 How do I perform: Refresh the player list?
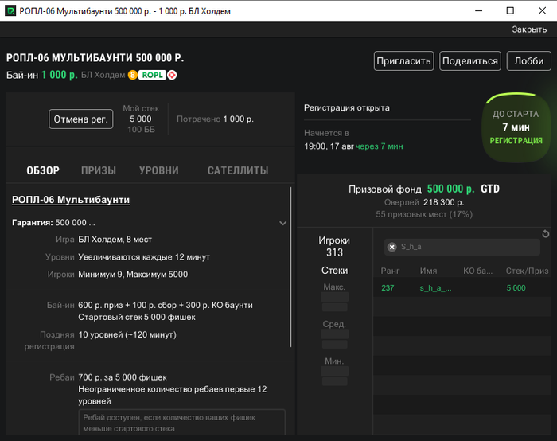point(546,234)
